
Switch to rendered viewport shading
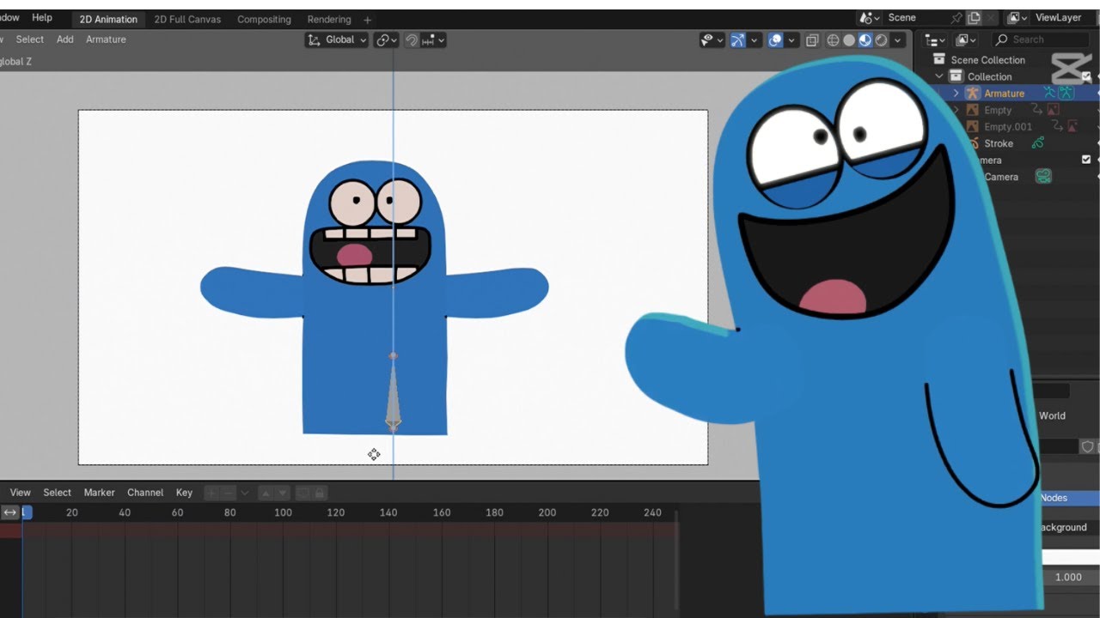(x=882, y=39)
